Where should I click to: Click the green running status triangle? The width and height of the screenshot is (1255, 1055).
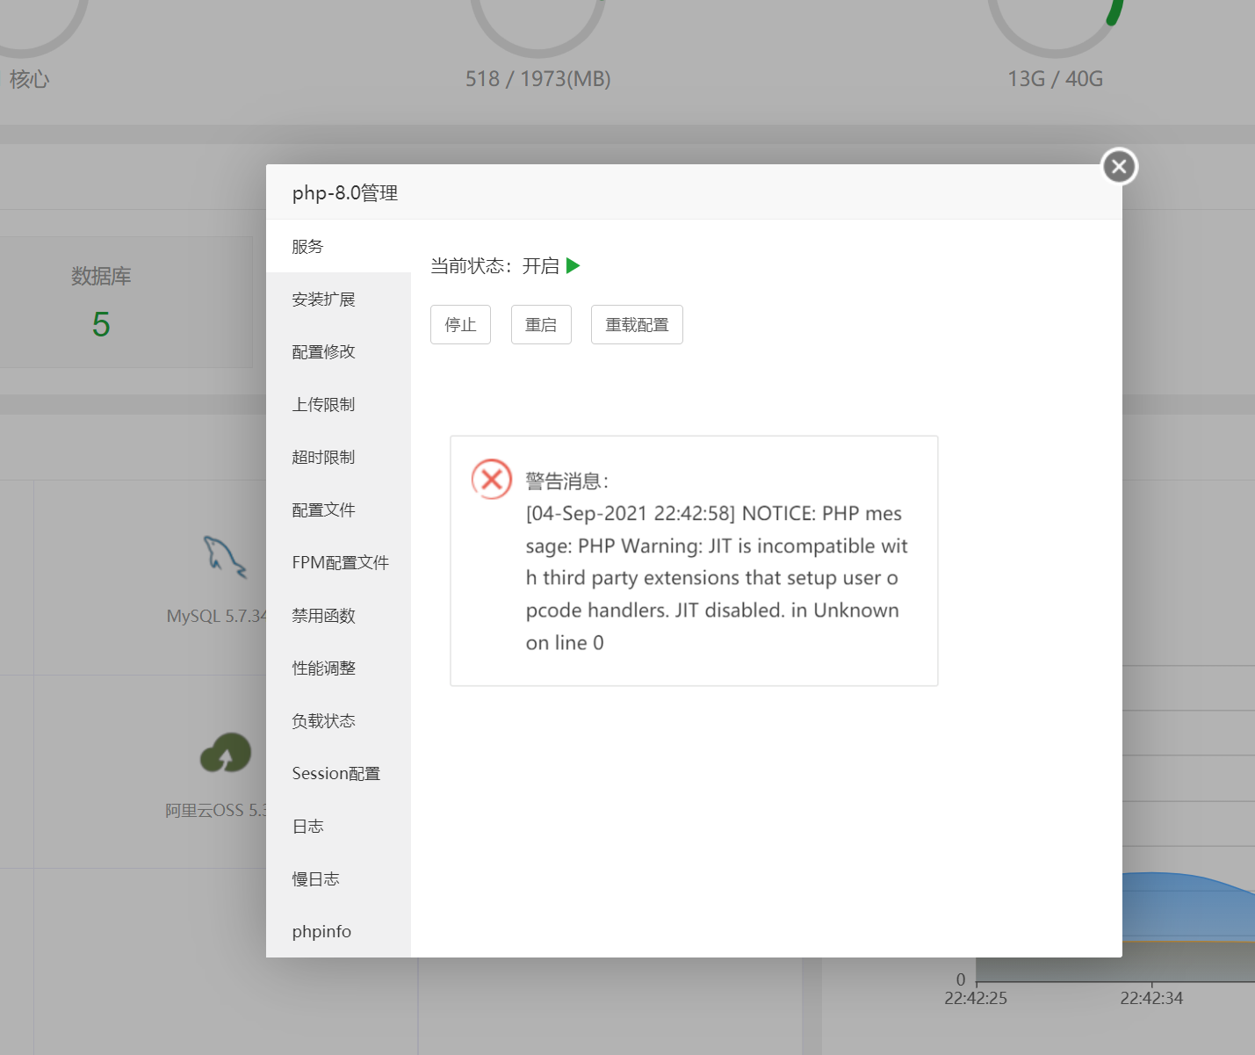(573, 265)
